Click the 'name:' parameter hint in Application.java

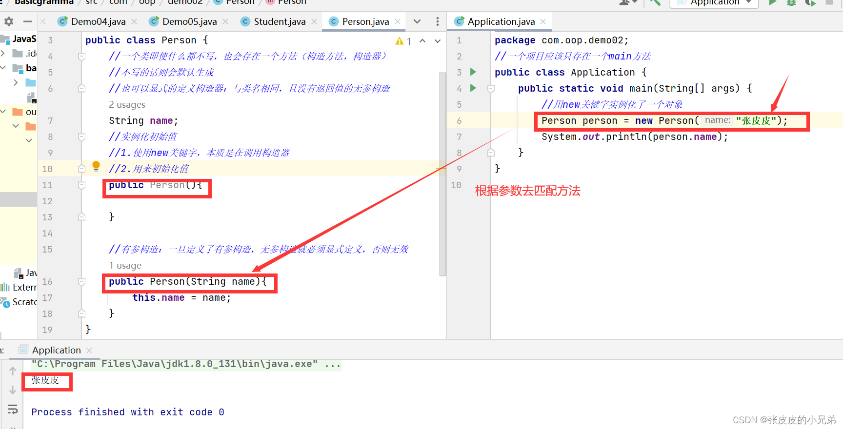point(717,120)
